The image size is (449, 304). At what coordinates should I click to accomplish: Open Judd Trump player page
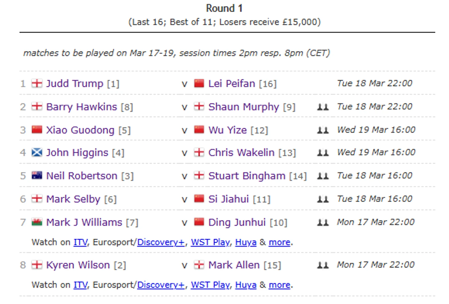(x=75, y=83)
